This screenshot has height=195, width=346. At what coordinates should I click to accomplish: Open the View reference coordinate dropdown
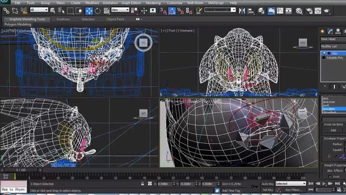point(120,10)
